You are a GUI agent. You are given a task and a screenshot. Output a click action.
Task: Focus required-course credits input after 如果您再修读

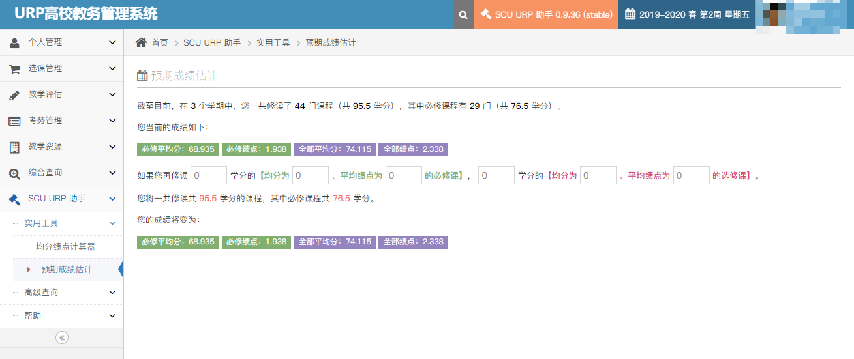click(209, 175)
